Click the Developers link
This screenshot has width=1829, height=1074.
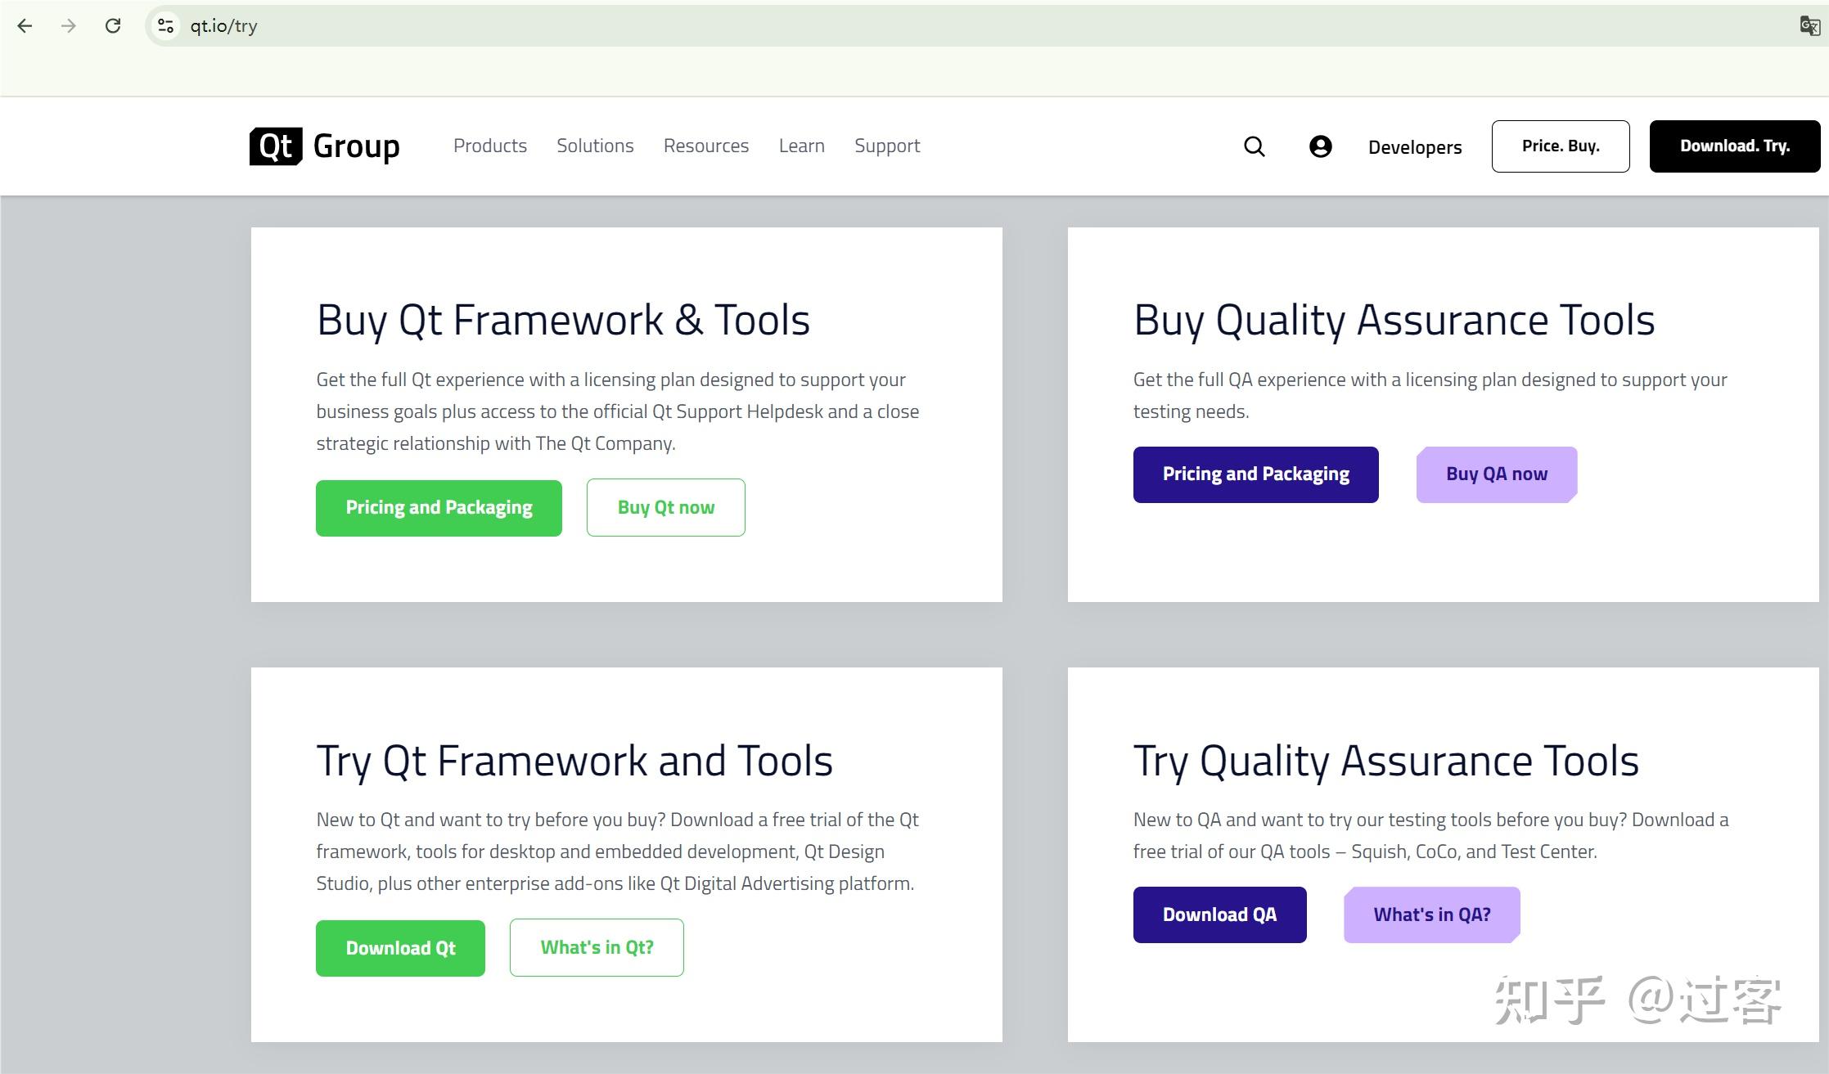(x=1414, y=147)
